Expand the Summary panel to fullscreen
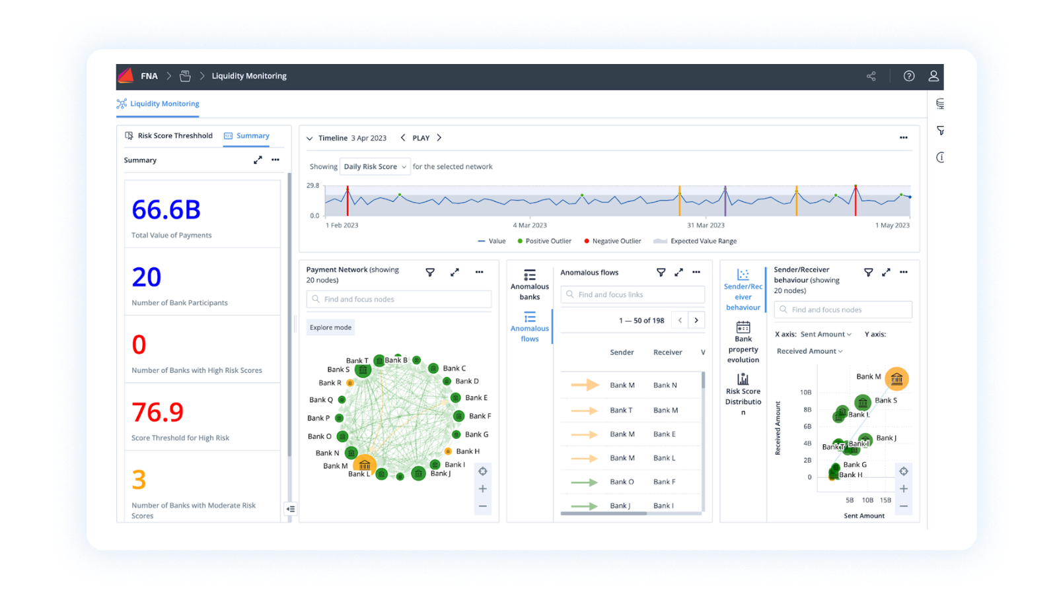The width and height of the screenshot is (1057, 594). click(258, 160)
